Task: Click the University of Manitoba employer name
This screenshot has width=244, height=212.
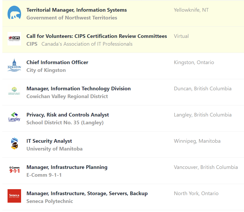Action: tap(54, 149)
